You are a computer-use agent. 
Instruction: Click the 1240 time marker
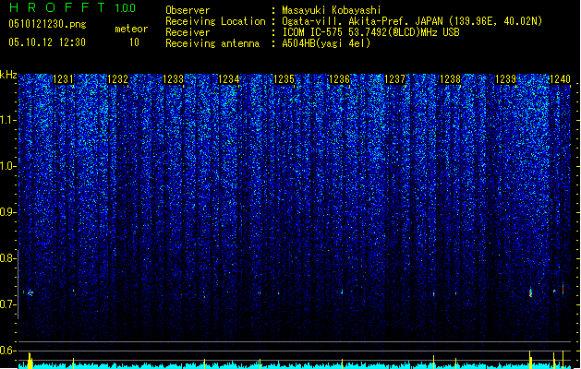[x=561, y=79]
